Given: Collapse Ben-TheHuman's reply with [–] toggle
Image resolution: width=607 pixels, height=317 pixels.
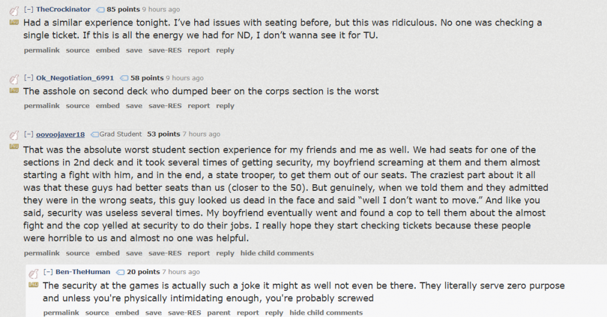Looking at the screenshot, I should click(48, 272).
